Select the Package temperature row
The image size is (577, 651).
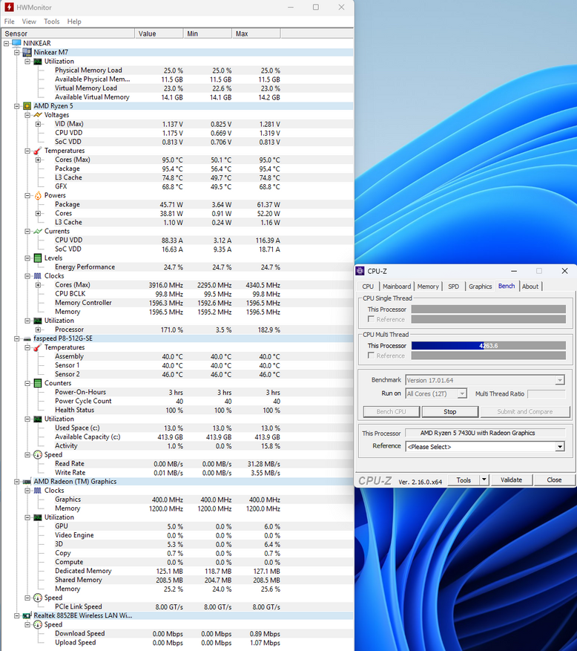[x=177, y=169]
